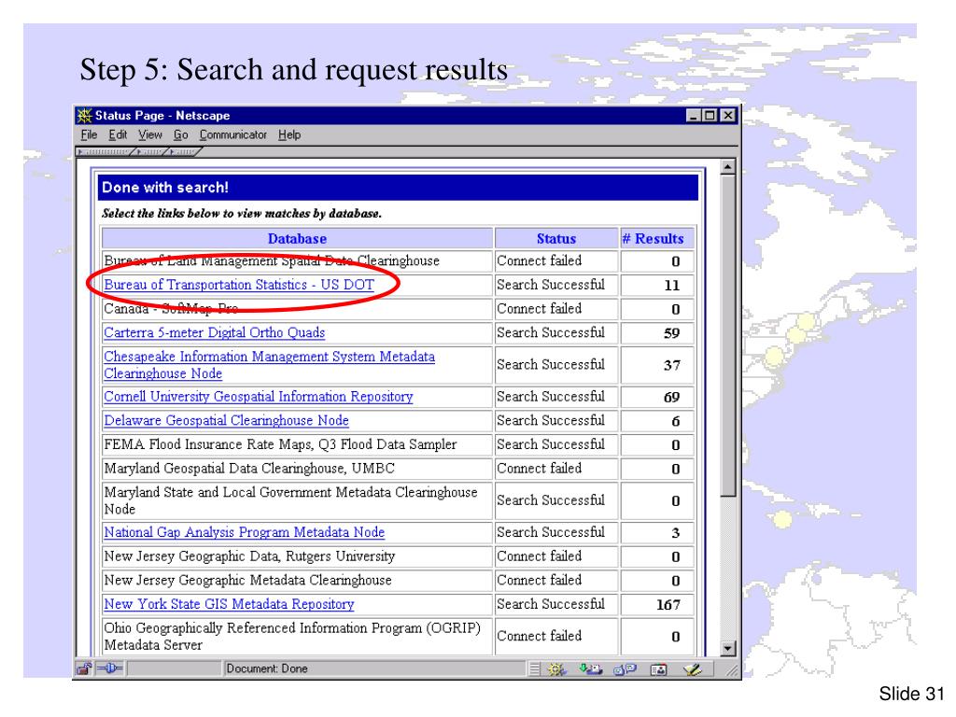Click the vertical scrollbar thumb
The image size is (956, 717).
point(727,336)
